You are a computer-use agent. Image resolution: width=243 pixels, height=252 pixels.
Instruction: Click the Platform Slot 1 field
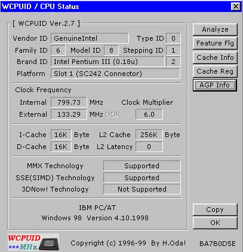click(x=115, y=74)
